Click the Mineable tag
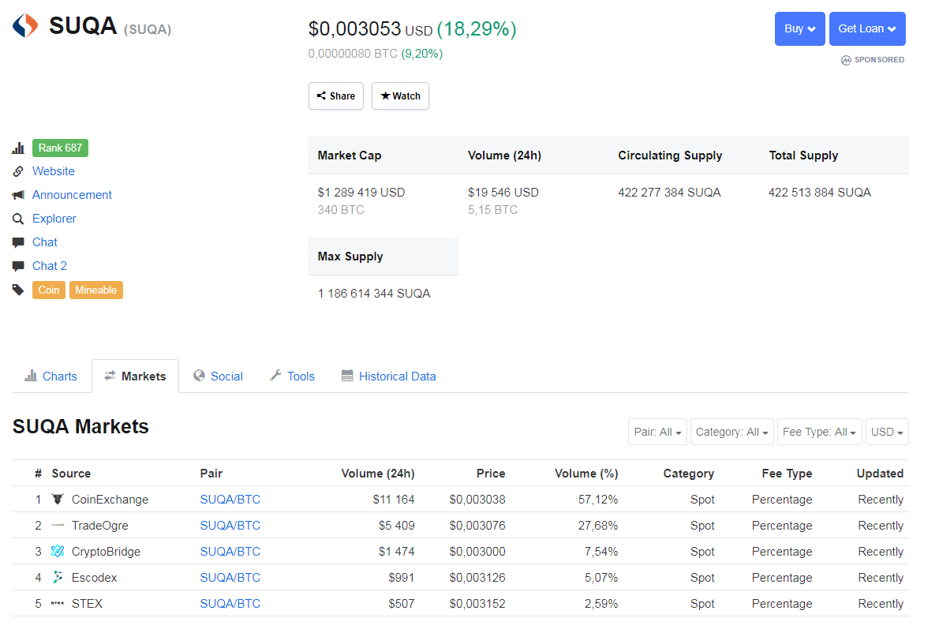The image size is (939, 633). click(95, 290)
